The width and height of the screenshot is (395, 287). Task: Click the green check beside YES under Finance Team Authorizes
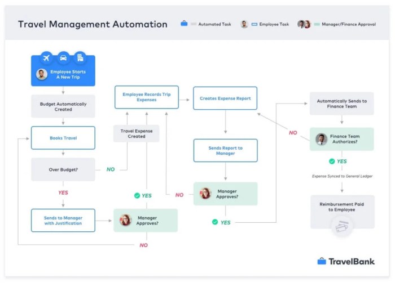332,161
